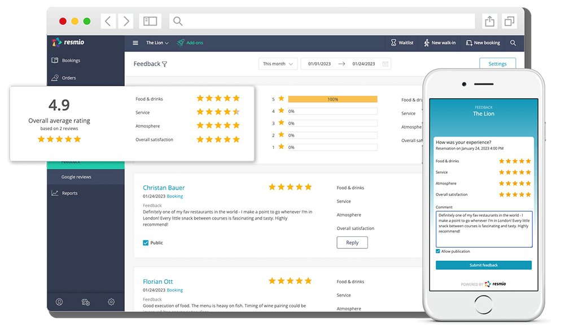Expand The Lion venue selector
Viewport: 578px width, 325px height.
click(x=156, y=42)
